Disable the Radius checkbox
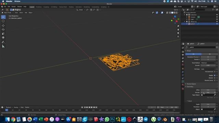219x123 pixels. point(215,76)
